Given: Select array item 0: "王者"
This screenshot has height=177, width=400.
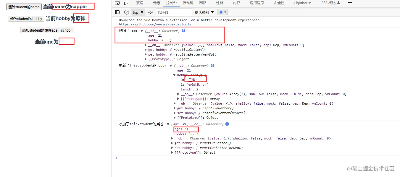Looking at the screenshot, I should coord(189,80).
